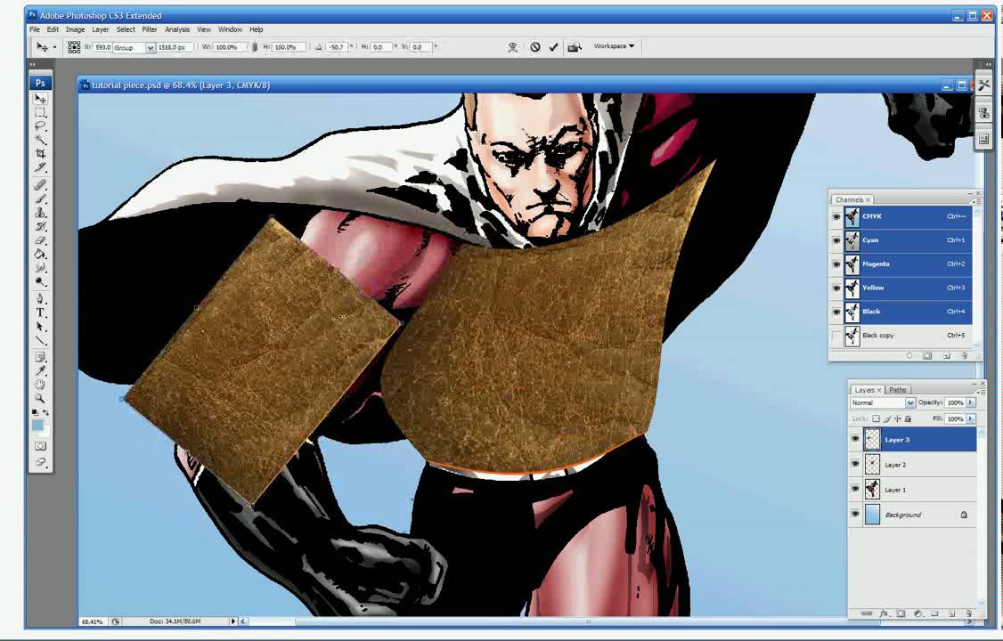1003x641 pixels.
Task: Select the Eyedropper tool
Action: (40, 370)
